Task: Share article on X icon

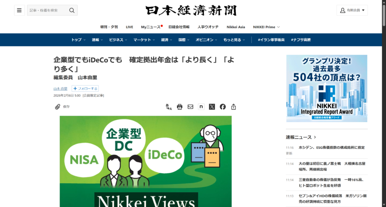Action: (212, 107)
